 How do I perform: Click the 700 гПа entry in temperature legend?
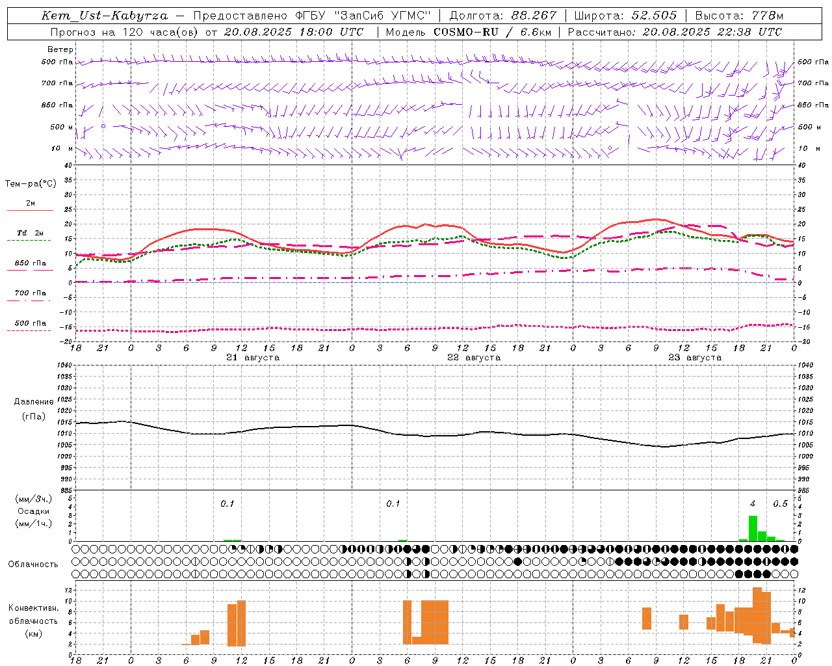31,293
